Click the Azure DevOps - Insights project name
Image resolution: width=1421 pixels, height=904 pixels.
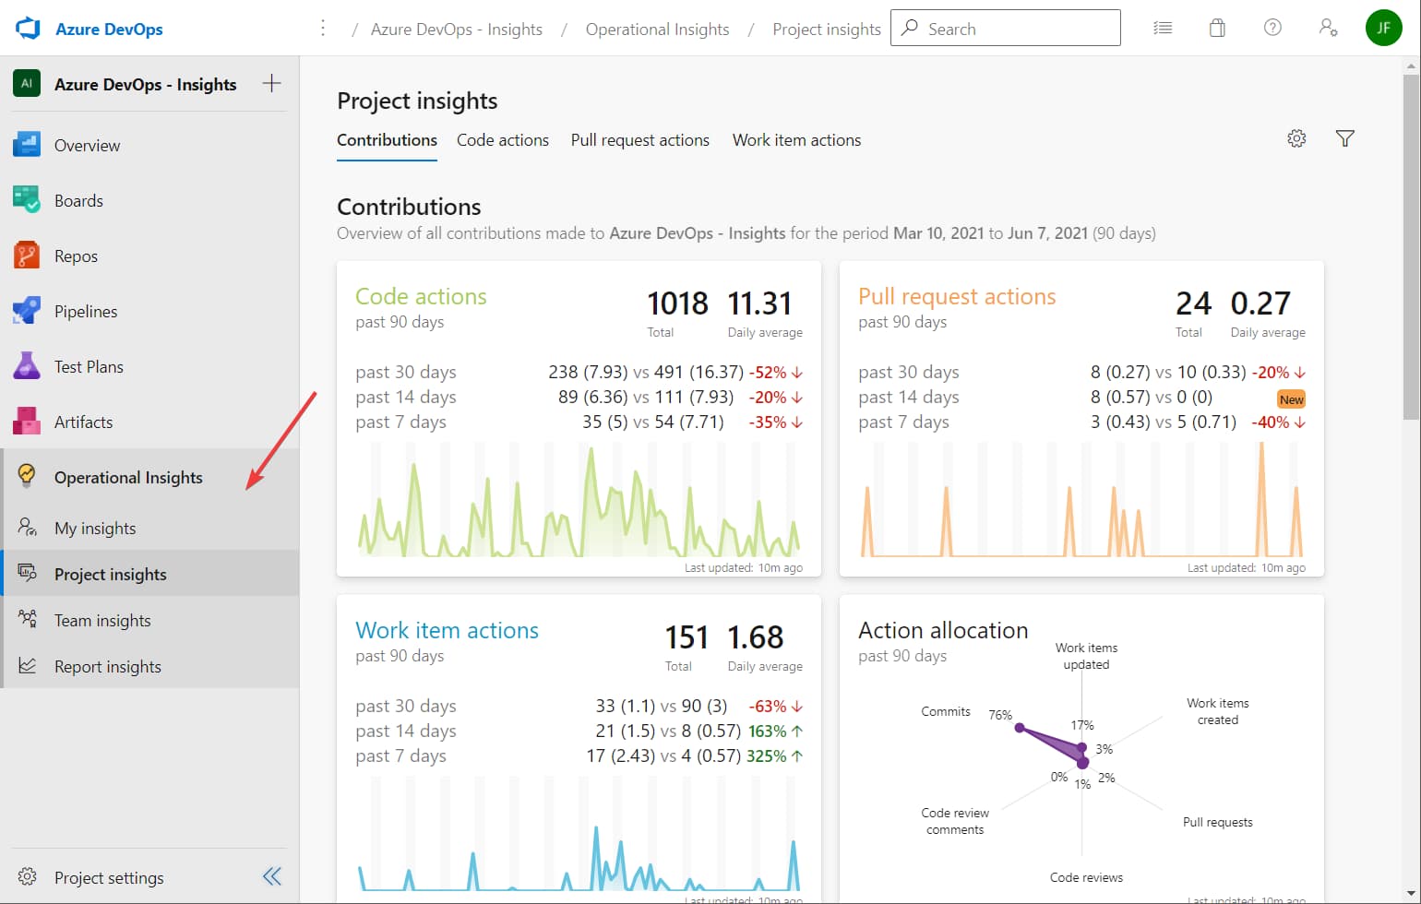point(146,84)
